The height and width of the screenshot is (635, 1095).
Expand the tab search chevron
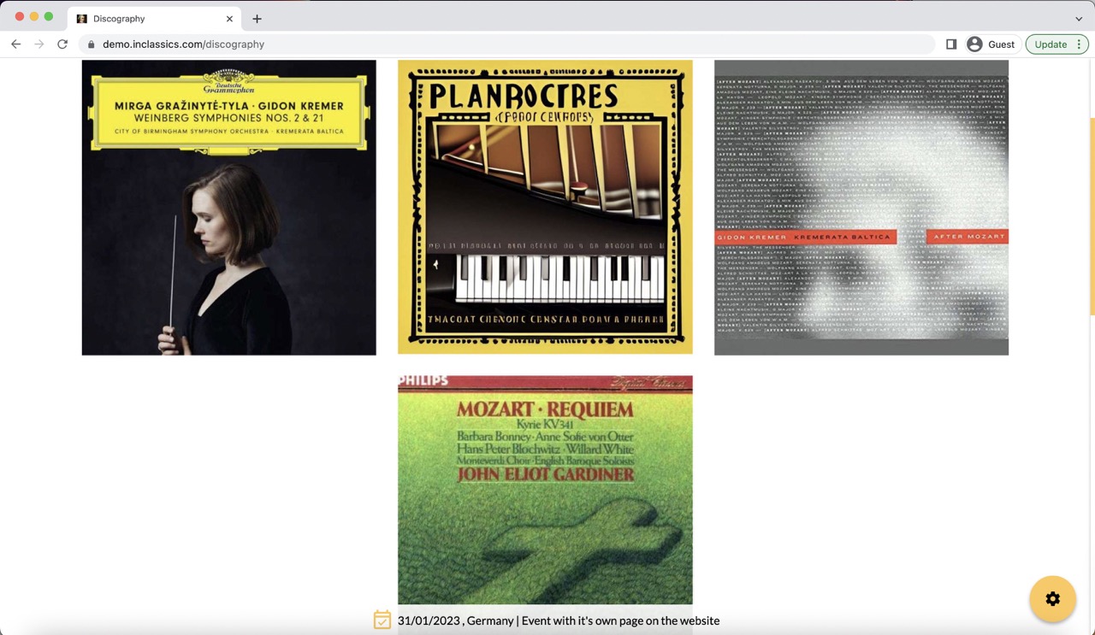1079,18
